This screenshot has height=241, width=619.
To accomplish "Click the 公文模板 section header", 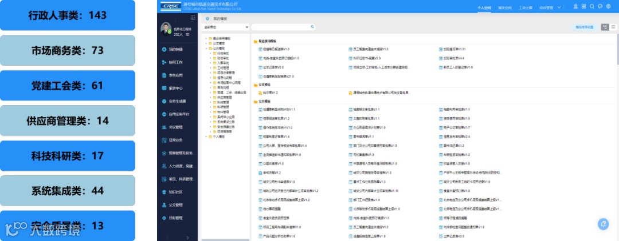I will point(264,85).
